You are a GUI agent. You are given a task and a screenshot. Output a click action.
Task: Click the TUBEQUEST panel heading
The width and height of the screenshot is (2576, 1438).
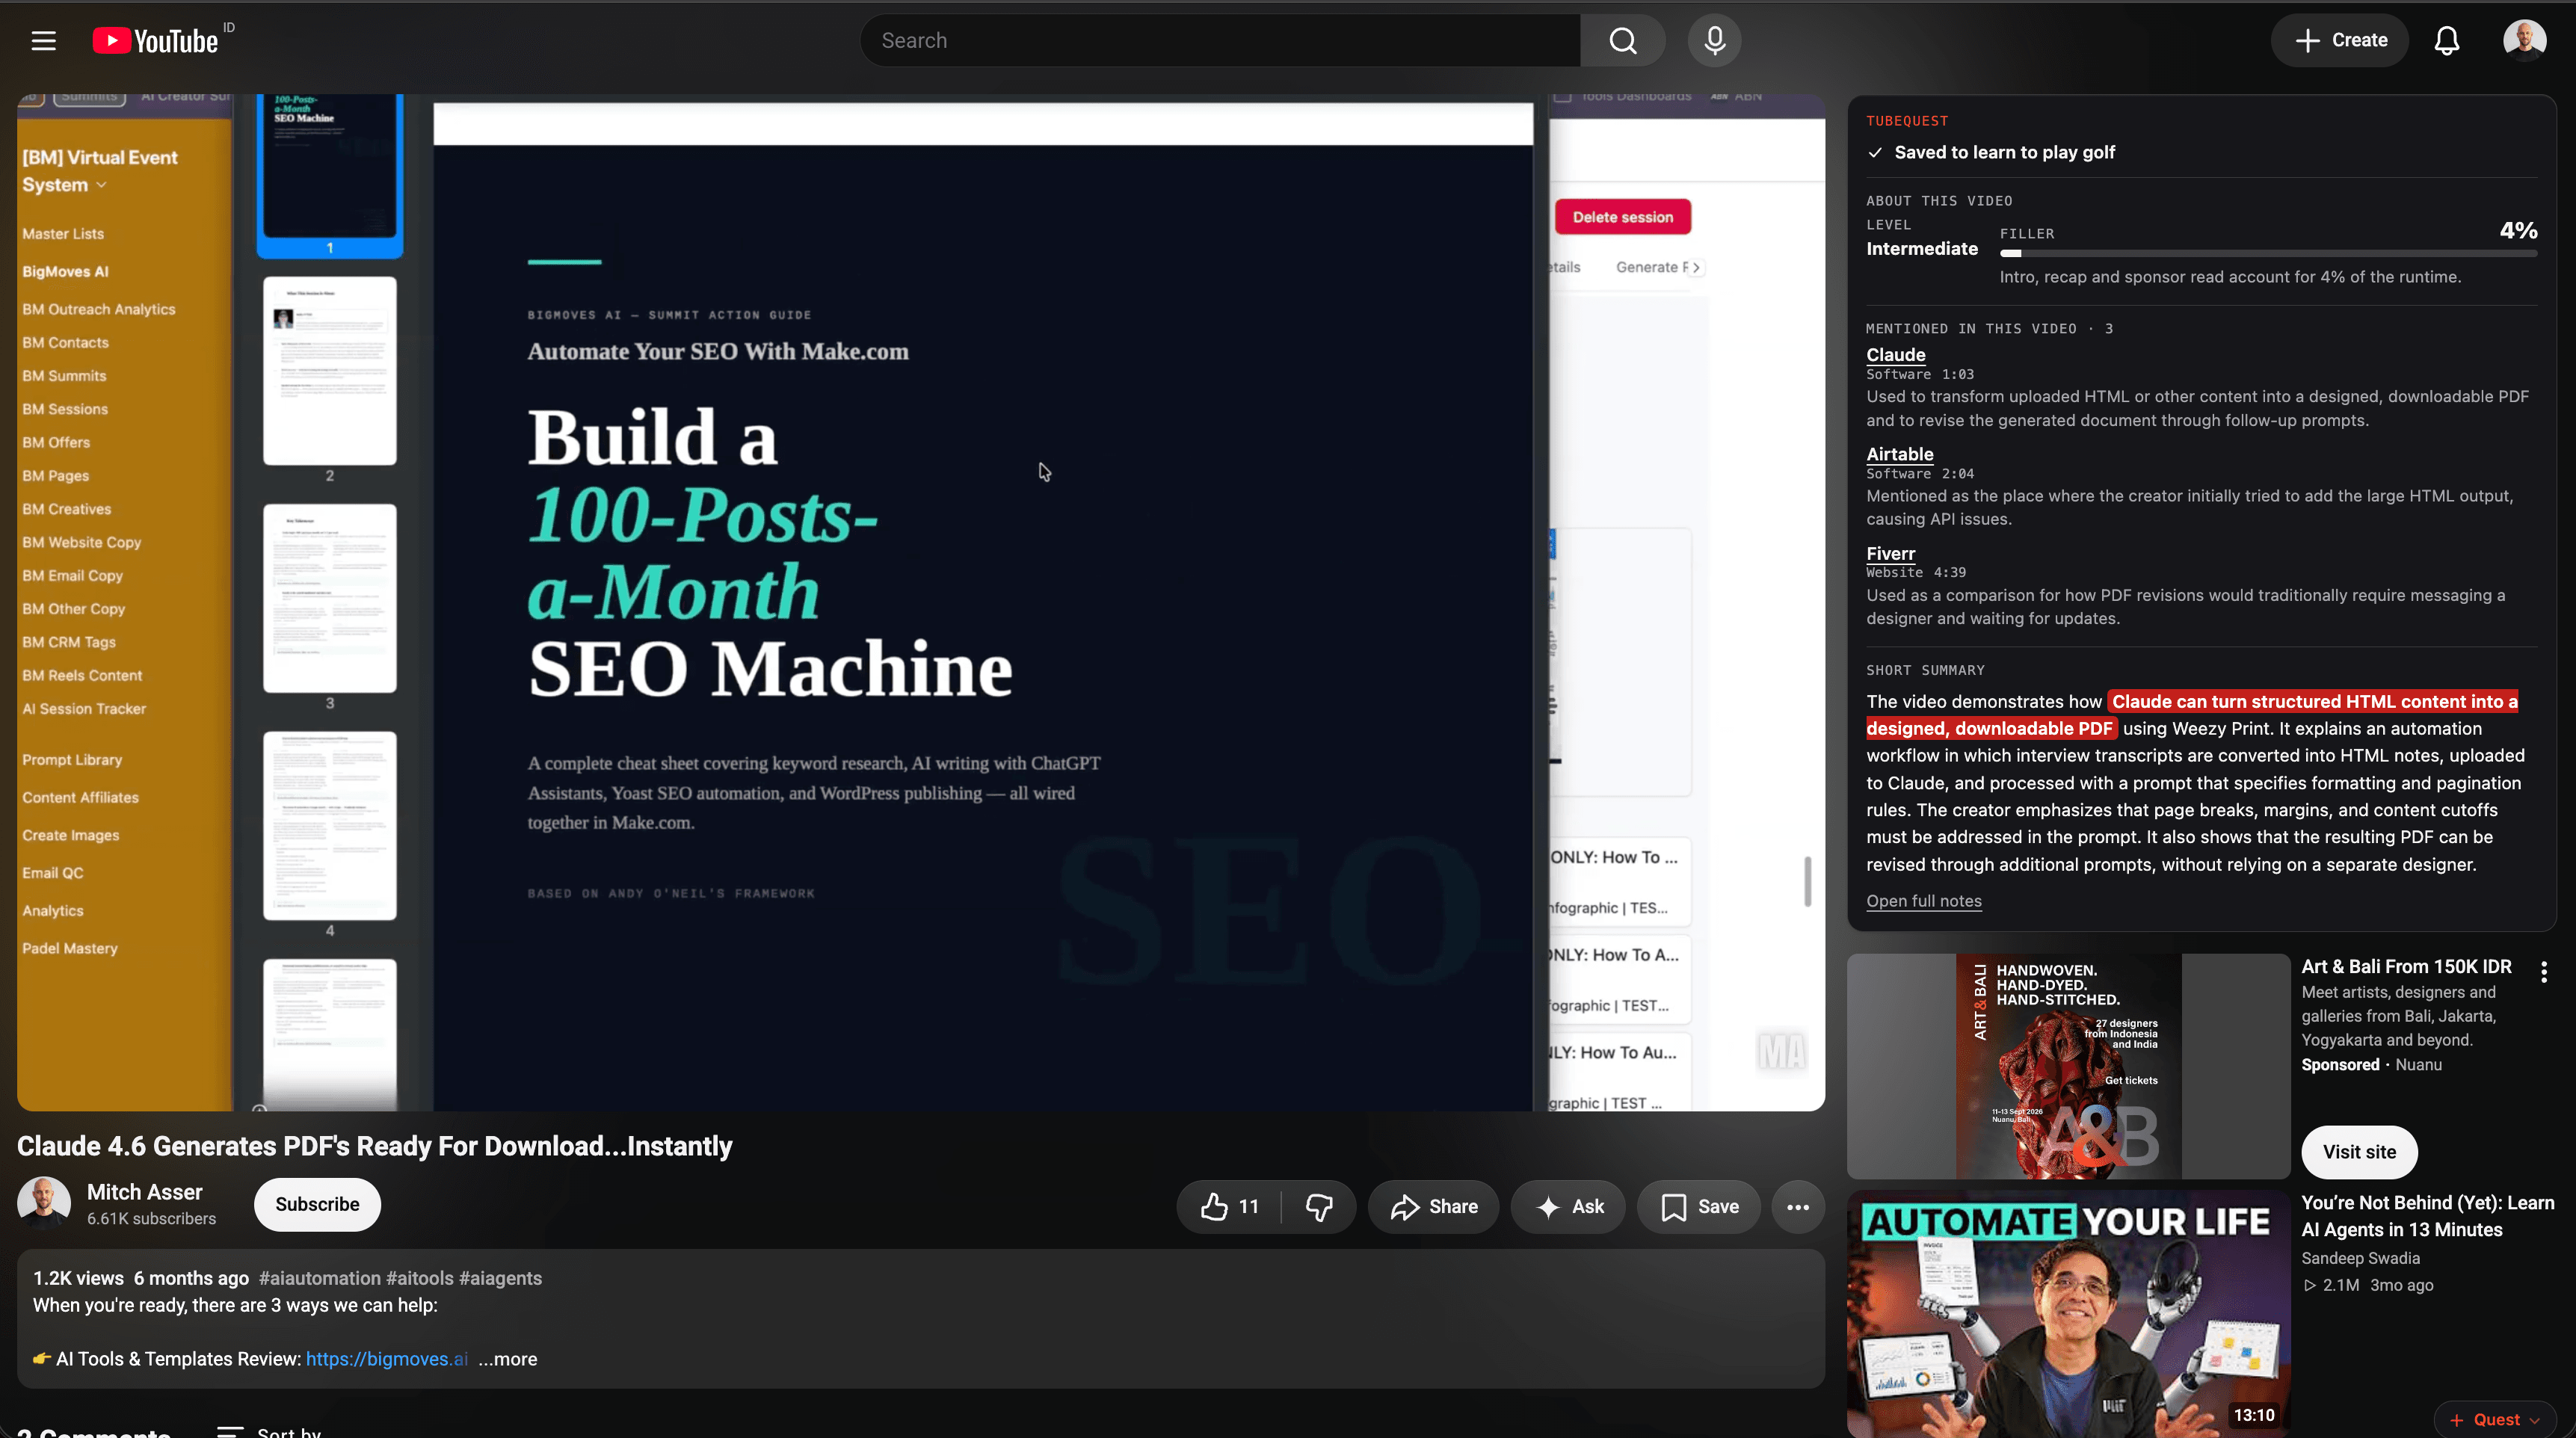[1906, 121]
